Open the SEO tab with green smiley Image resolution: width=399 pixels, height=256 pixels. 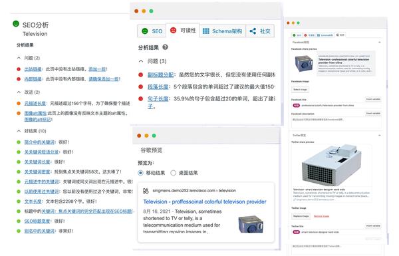152,31
